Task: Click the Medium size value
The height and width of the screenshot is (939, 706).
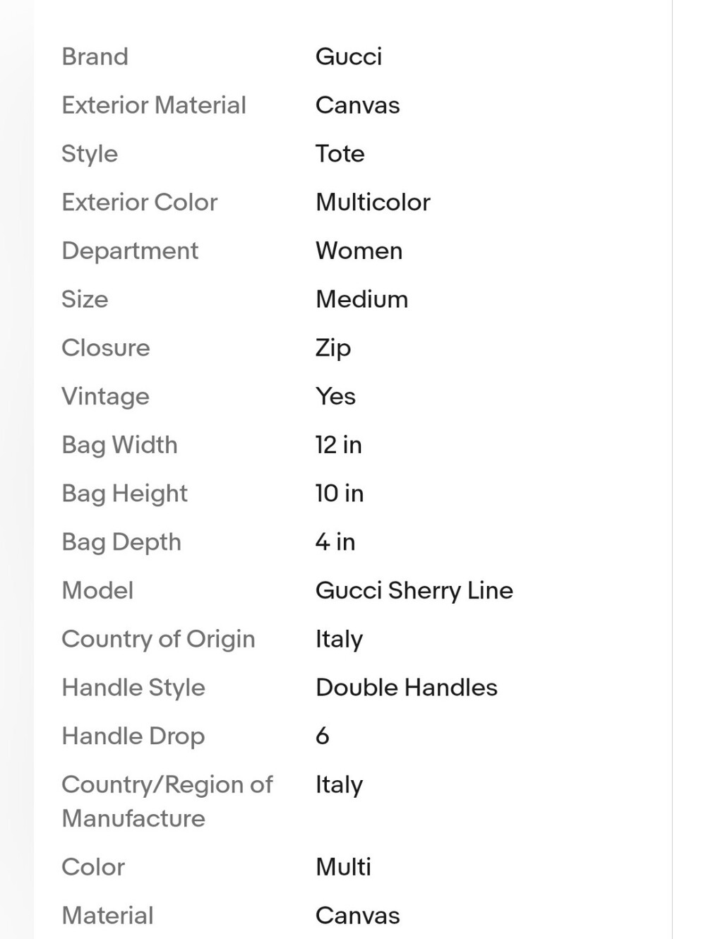Action: (362, 299)
